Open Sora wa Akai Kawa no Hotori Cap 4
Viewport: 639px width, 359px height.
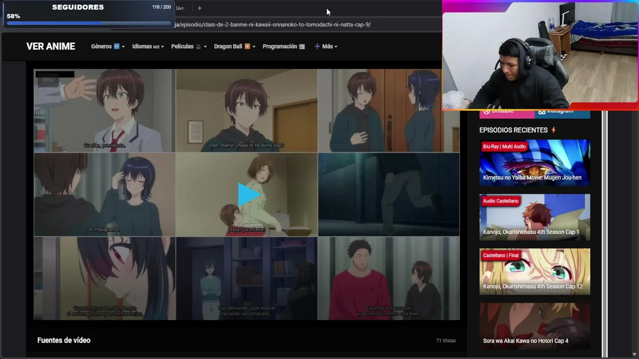535,326
